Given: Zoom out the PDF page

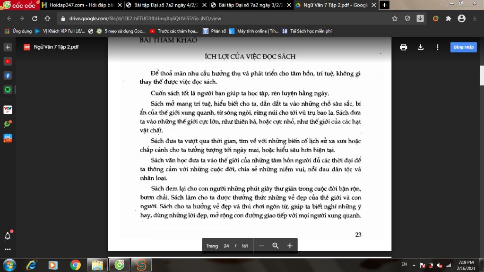Looking at the screenshot, I should tap(261, 246).
